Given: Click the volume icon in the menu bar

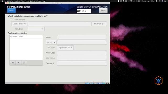Looking at the screenshot, I should point(134,1).
